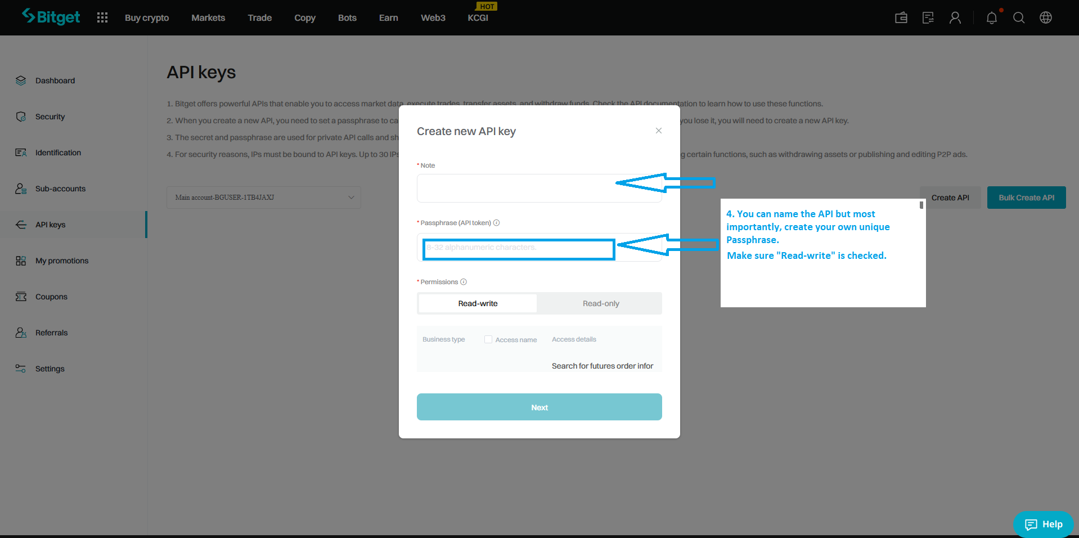
Task: Close the Create new API key dialog
Action: point(659,131)
